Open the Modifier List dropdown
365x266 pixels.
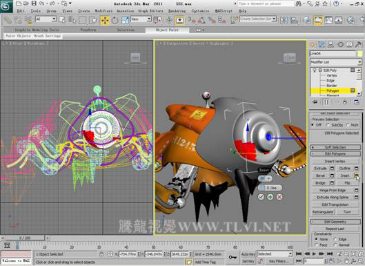[x=335, y=62]
